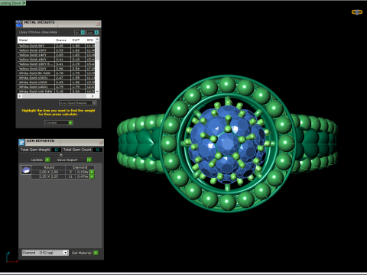Click the Metal column header

[36, 40]
